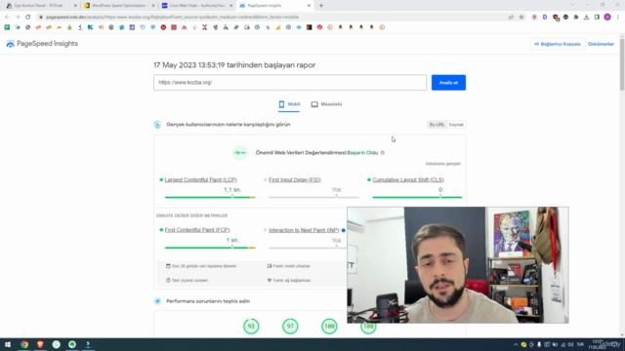Choose the Bu URL toggle option
625x351 pixels.
click(437, 125)
